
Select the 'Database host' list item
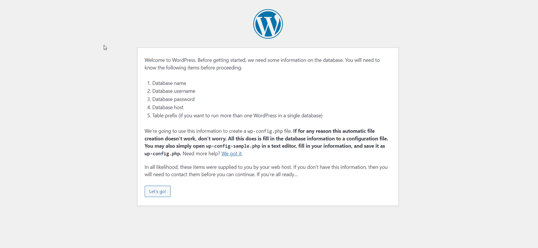168,107
